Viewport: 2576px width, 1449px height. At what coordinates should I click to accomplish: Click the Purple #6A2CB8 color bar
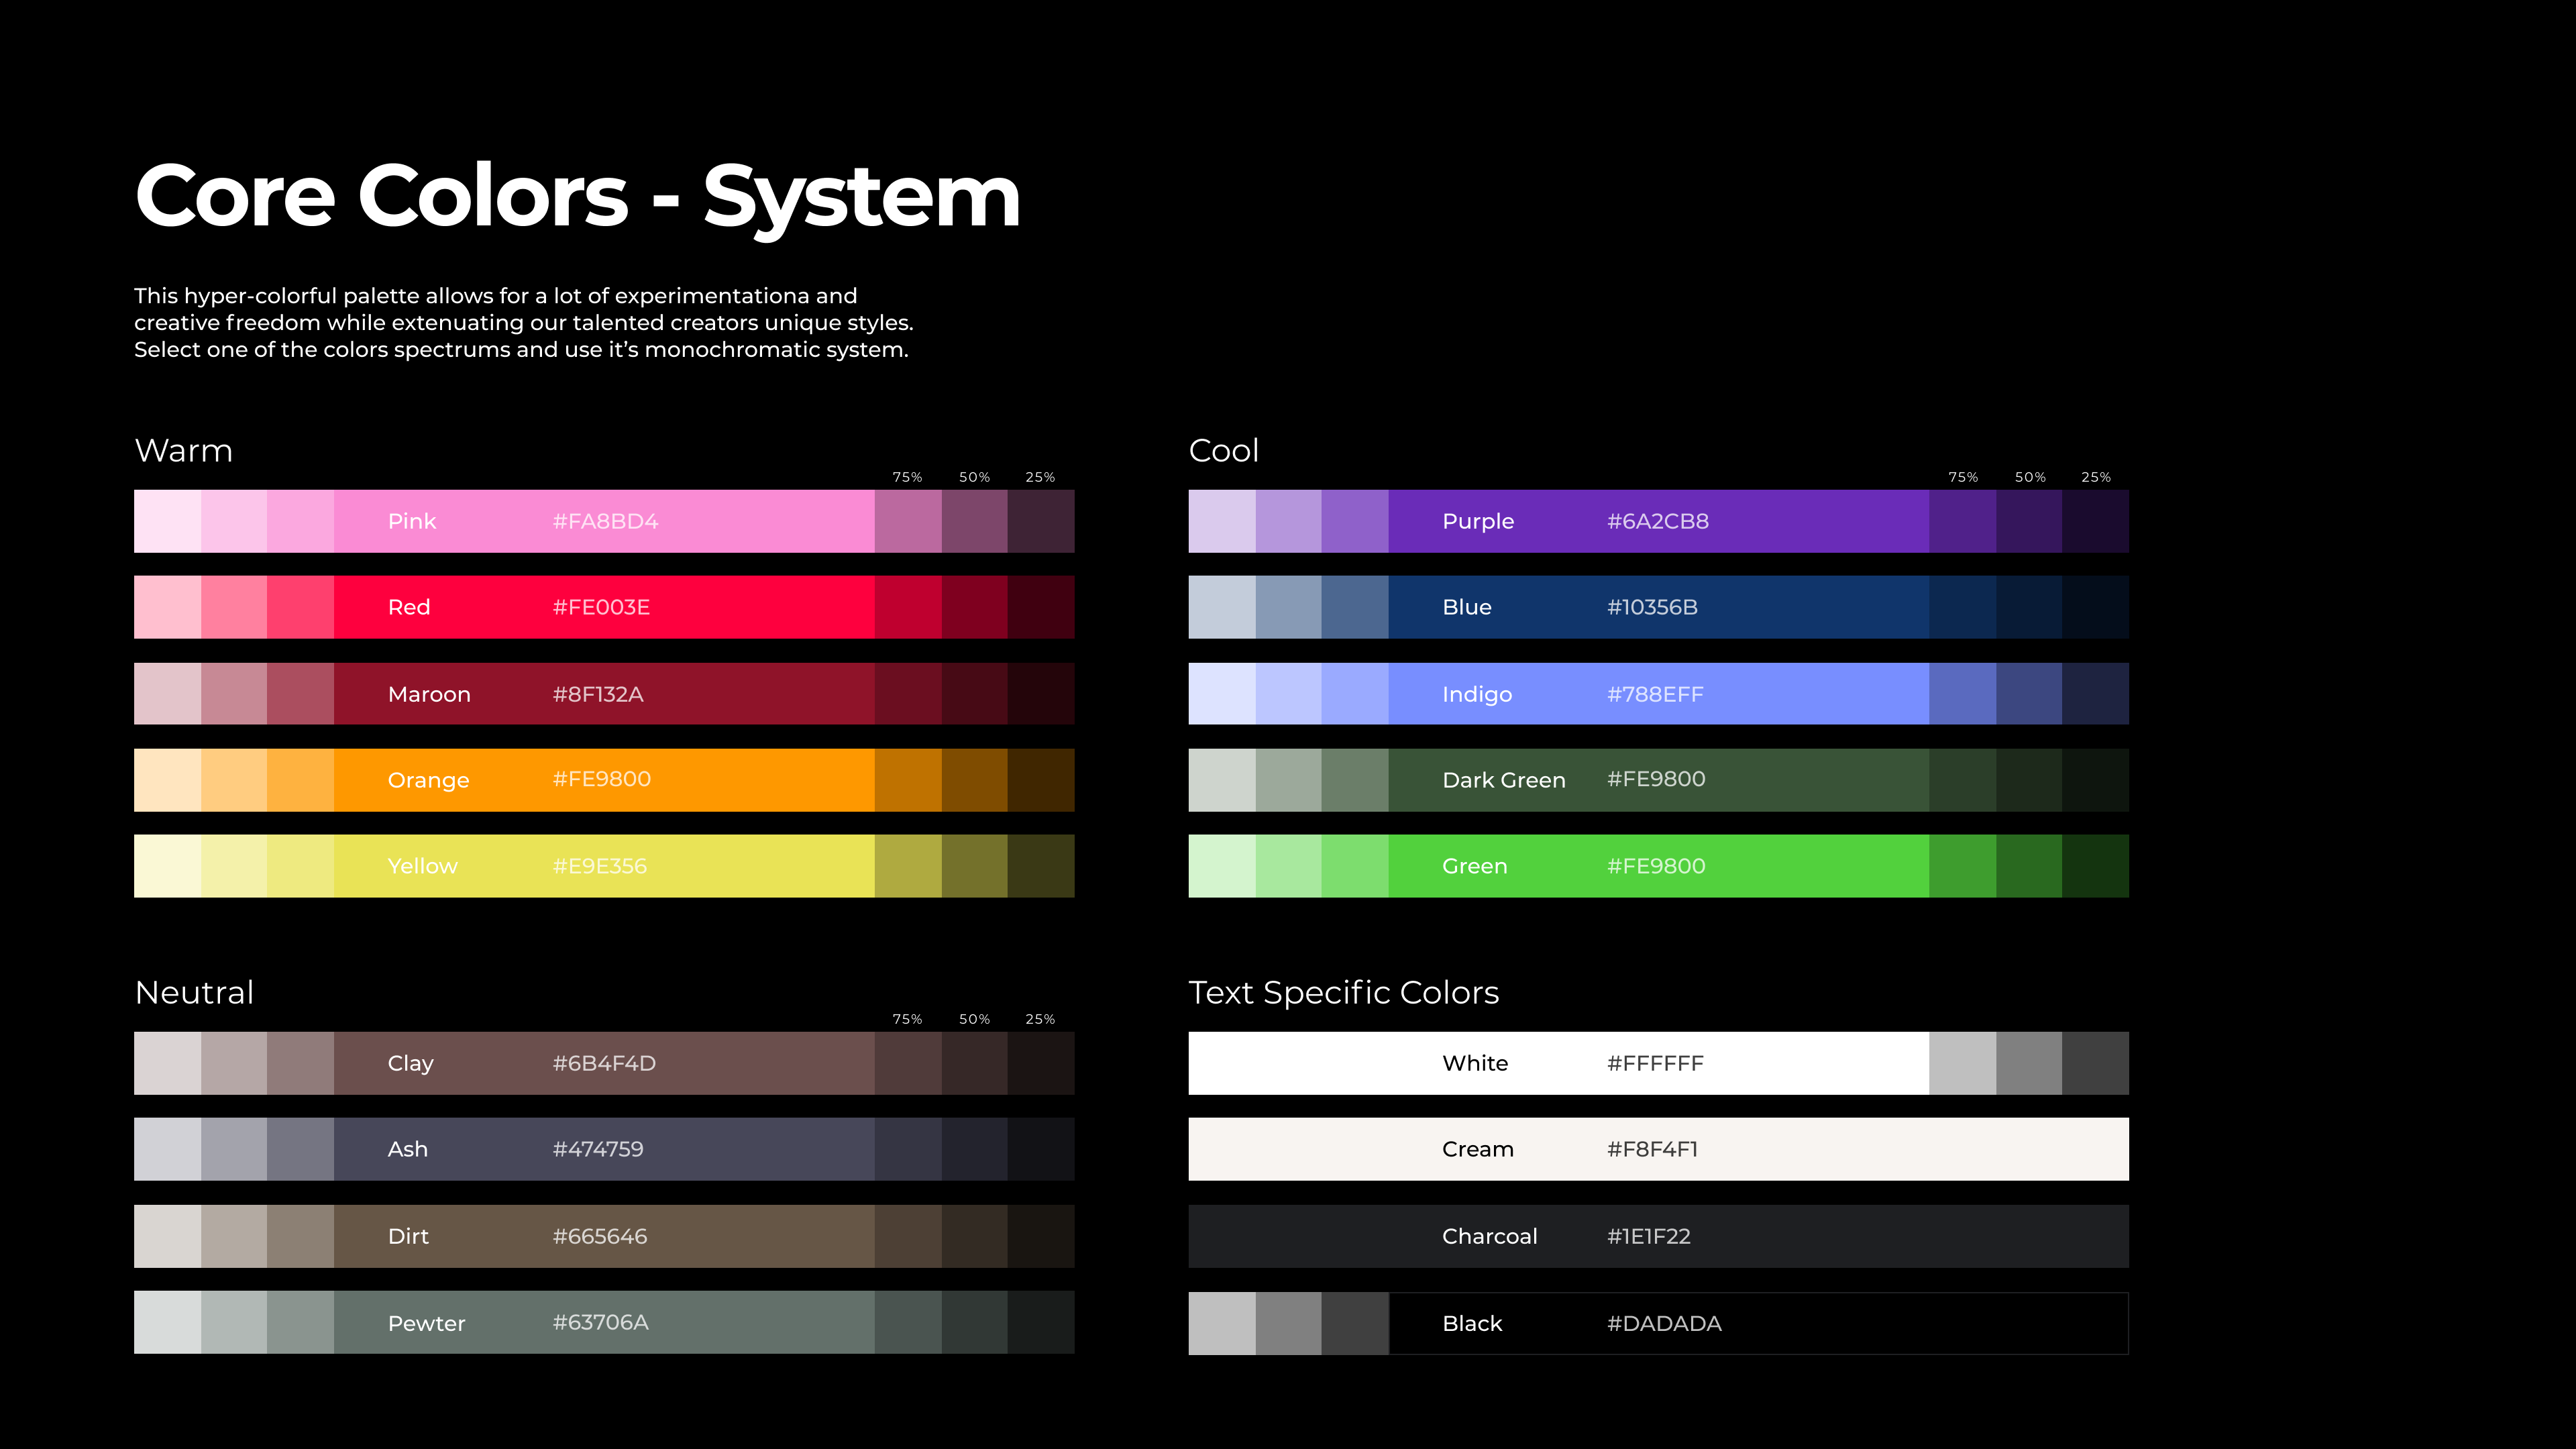[1658, 521]
